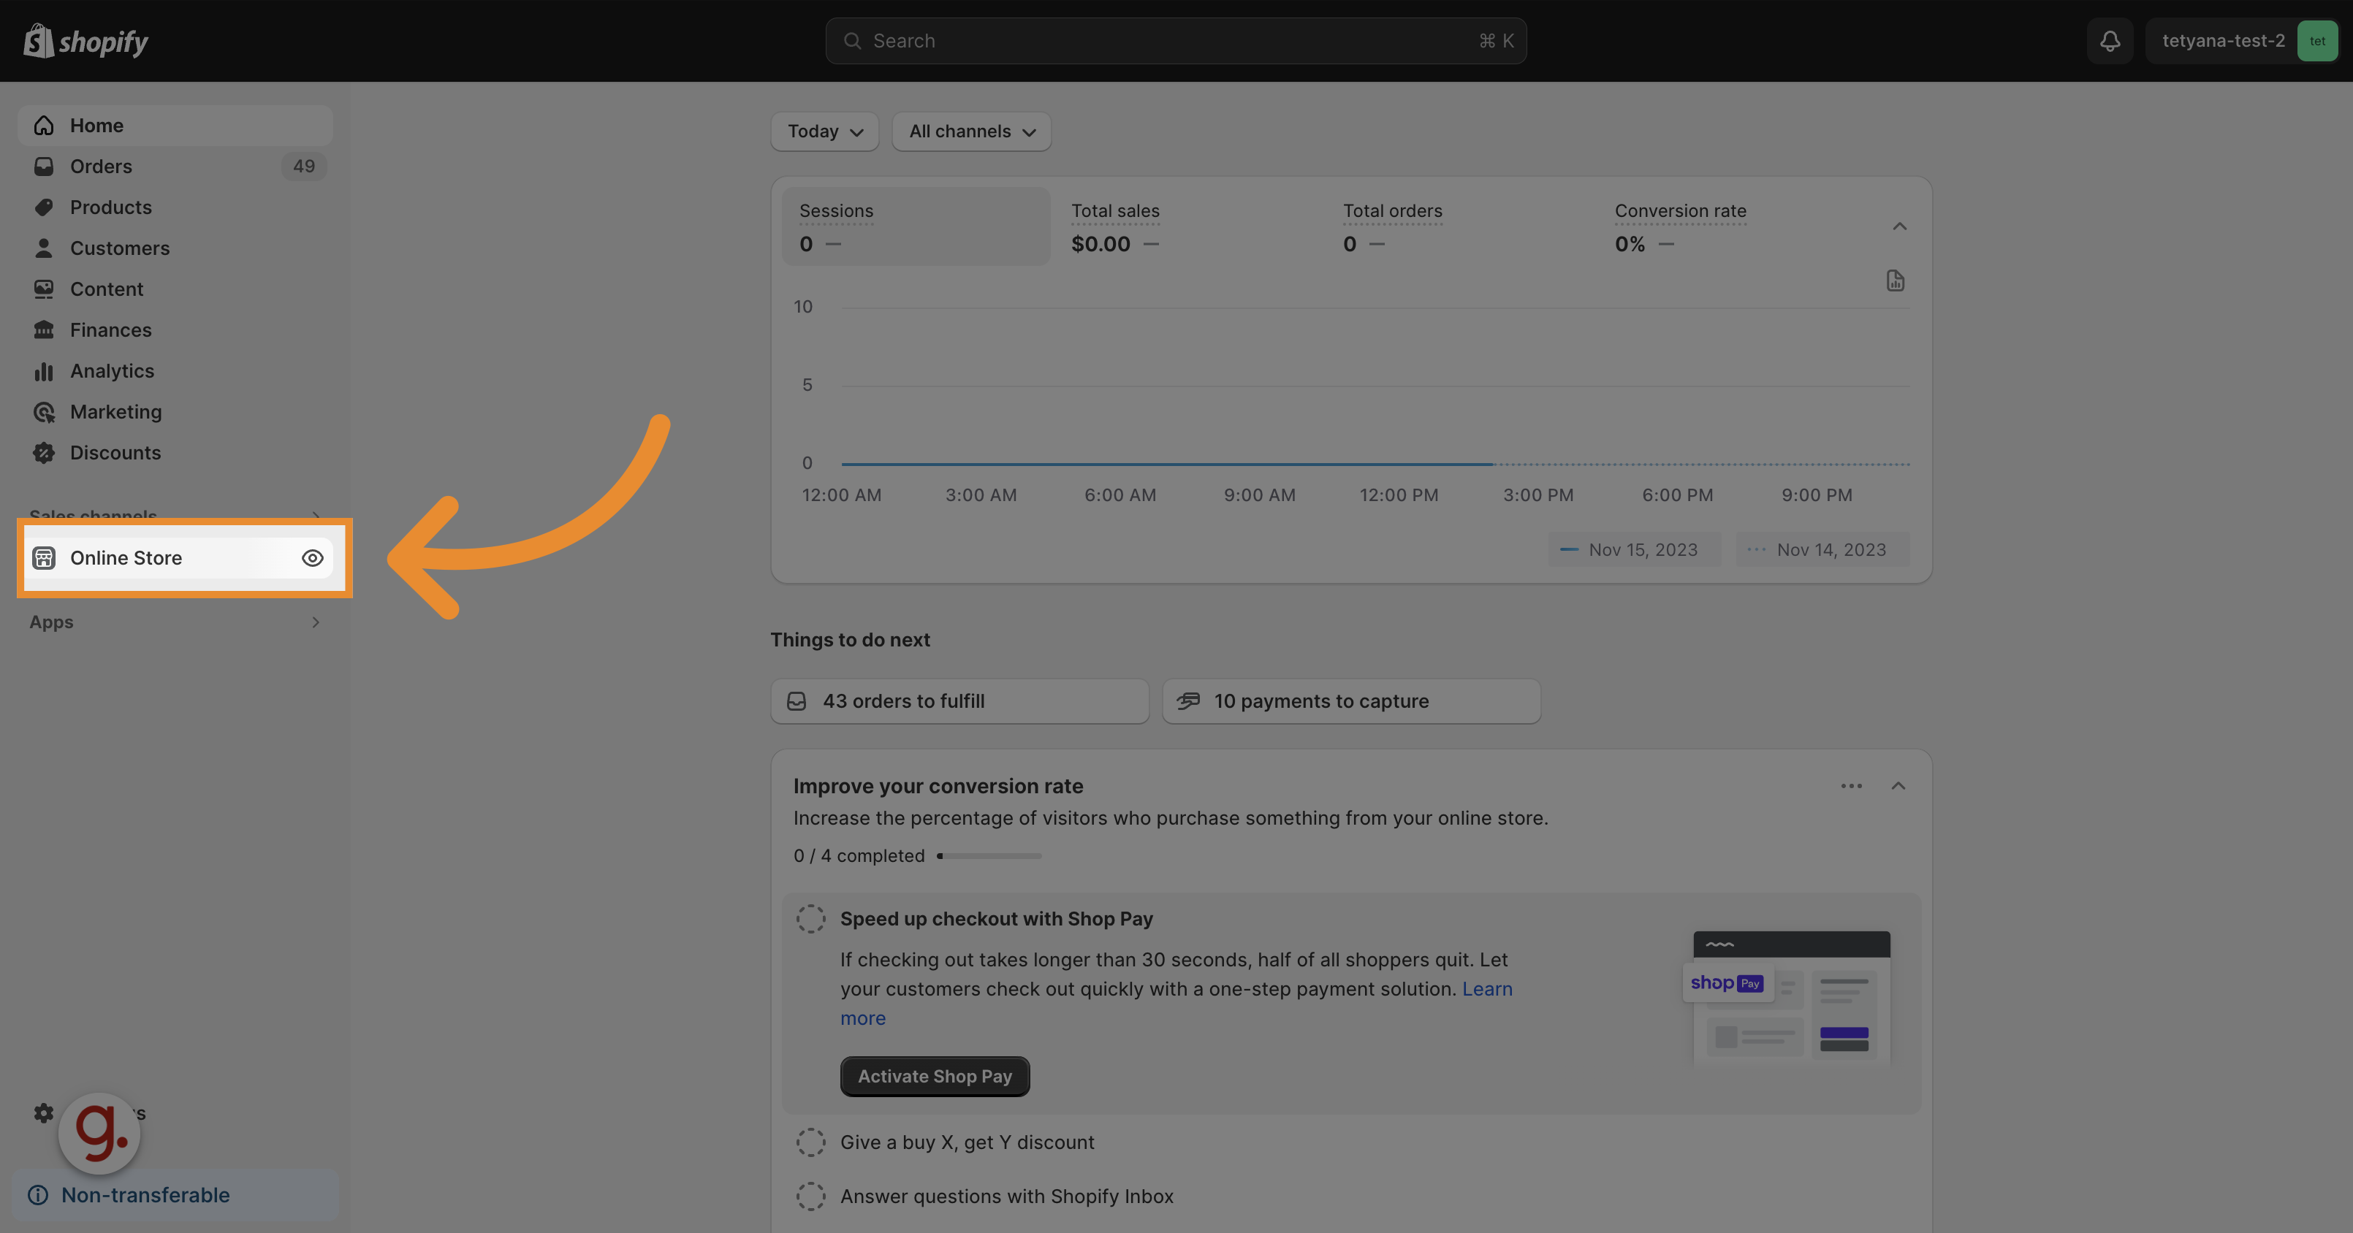Open the tetyana-test-2 account menu
Image resolution: width=2353 pixels, height=1233 pixels.
pos(2242,41)
